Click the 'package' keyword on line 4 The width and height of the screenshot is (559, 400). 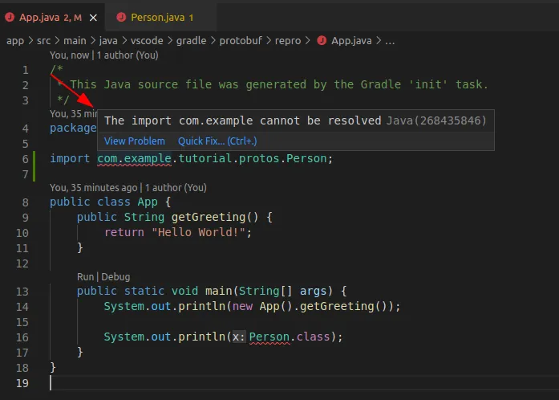click(73, 129)
